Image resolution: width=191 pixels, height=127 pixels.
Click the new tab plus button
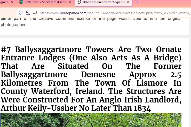click(x=138, y=2)
